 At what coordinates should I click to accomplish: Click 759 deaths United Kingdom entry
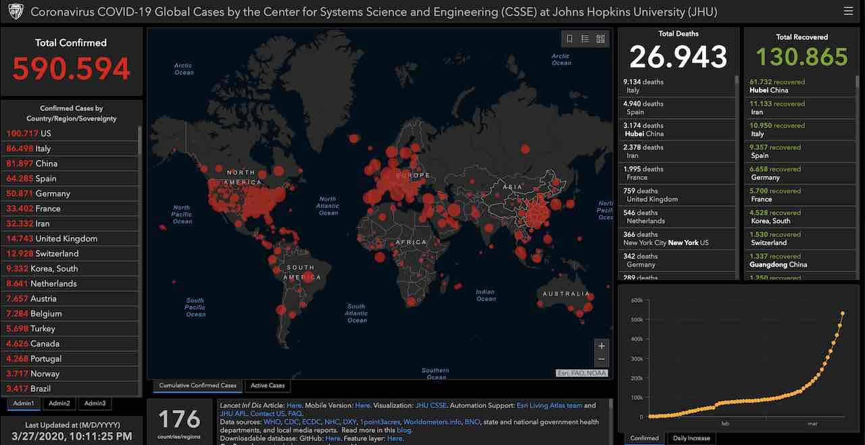click(676, 194)
